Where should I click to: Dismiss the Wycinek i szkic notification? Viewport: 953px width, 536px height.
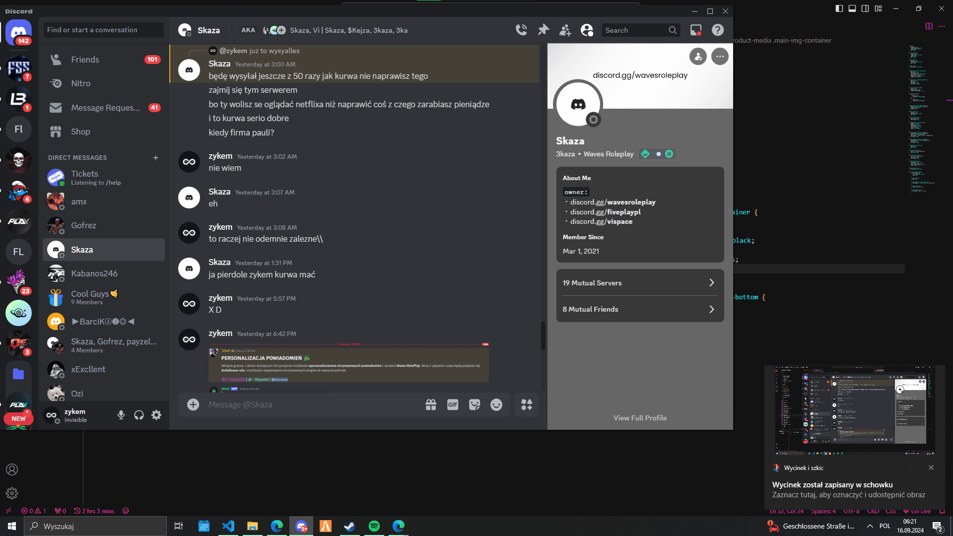pyautogui.click(x=931, y=468)
